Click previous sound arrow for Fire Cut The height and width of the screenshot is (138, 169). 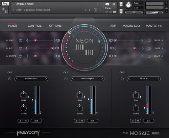coord(129,79)
